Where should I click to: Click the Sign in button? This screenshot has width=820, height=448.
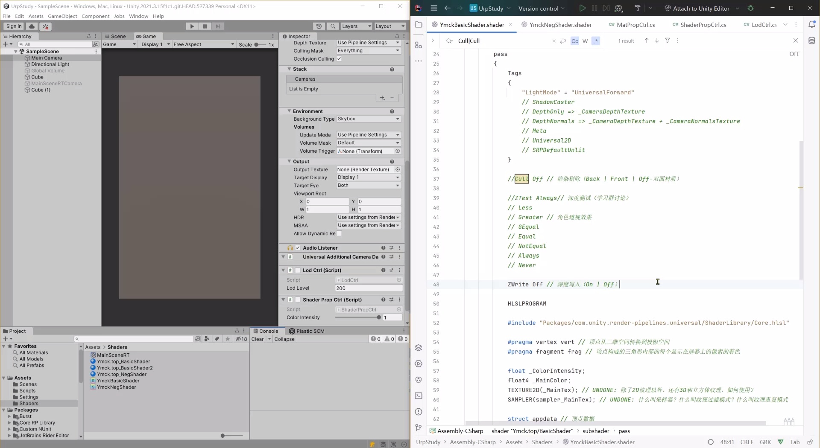[x=14, y=26]
